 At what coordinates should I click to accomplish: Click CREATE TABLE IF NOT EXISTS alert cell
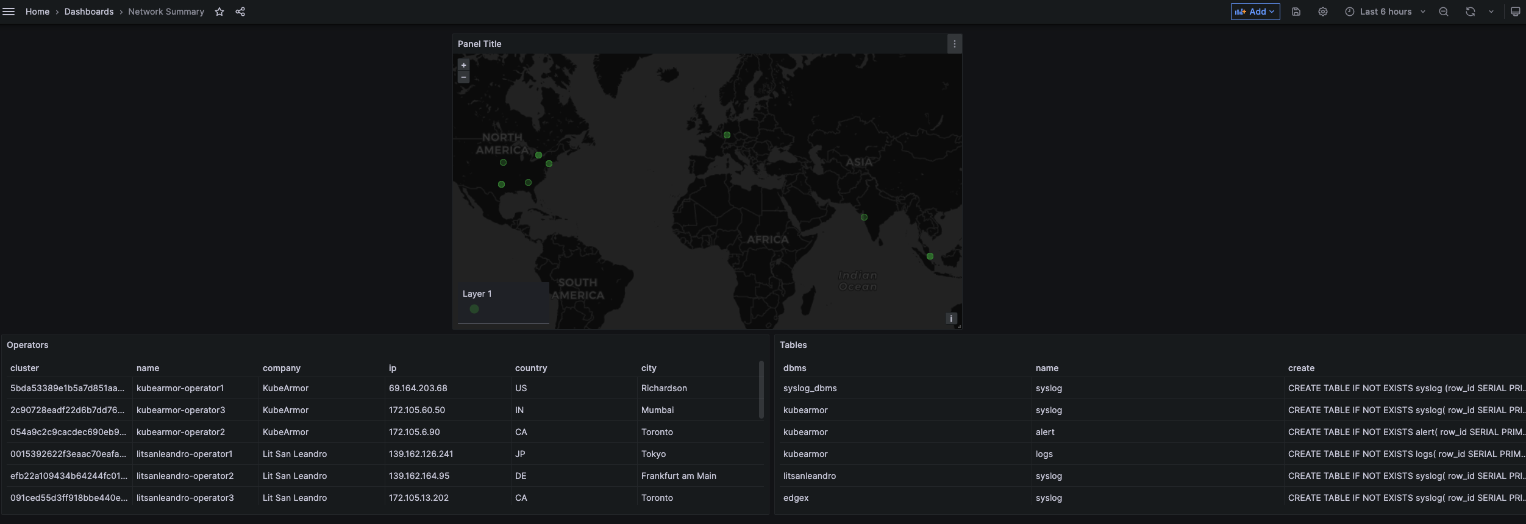point(1406,432)
